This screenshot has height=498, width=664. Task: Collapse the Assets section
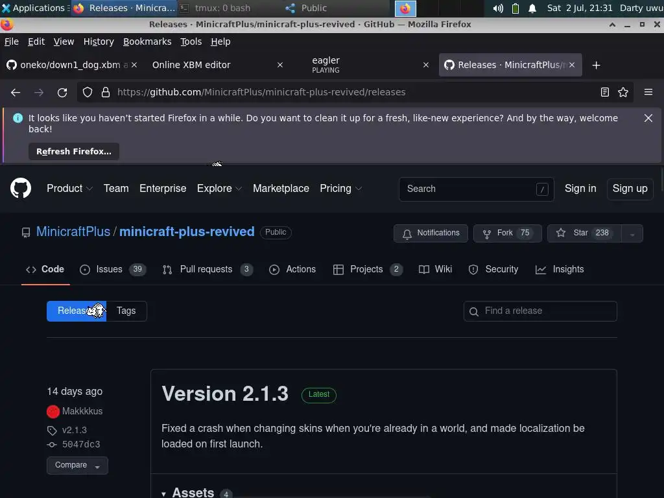click(x=188, y=492)
